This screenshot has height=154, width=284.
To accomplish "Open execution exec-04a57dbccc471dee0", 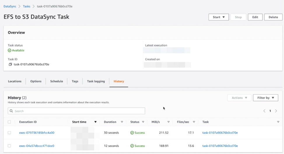I will coord(37,146).
